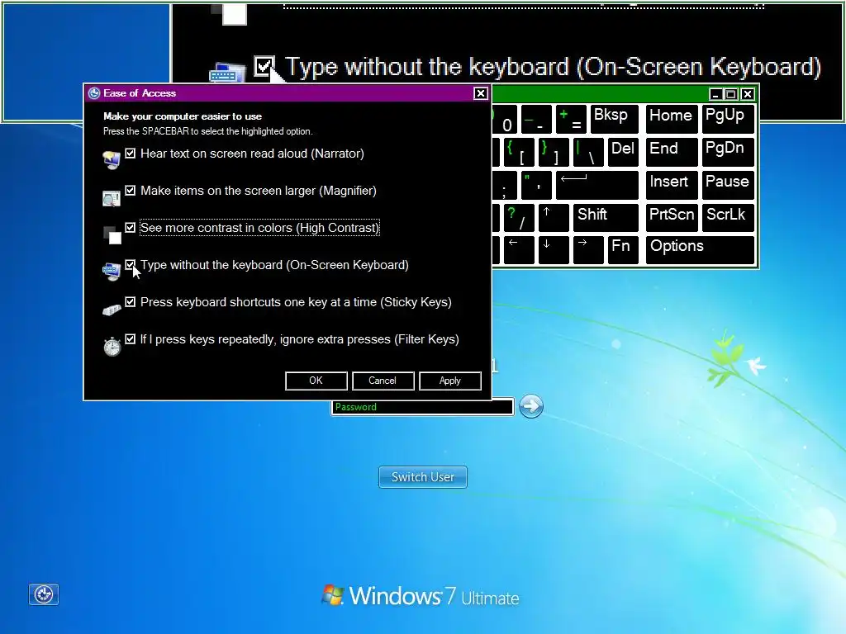Toggle the Narrator checkbox
This screenshot has width=846, height=634.
130,153
